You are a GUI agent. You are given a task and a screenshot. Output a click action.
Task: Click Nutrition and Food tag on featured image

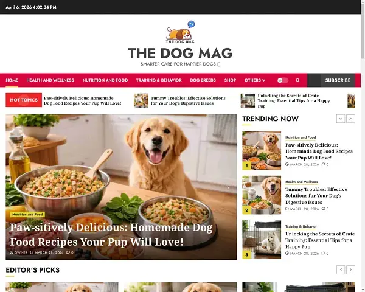[x=27, y=215]
